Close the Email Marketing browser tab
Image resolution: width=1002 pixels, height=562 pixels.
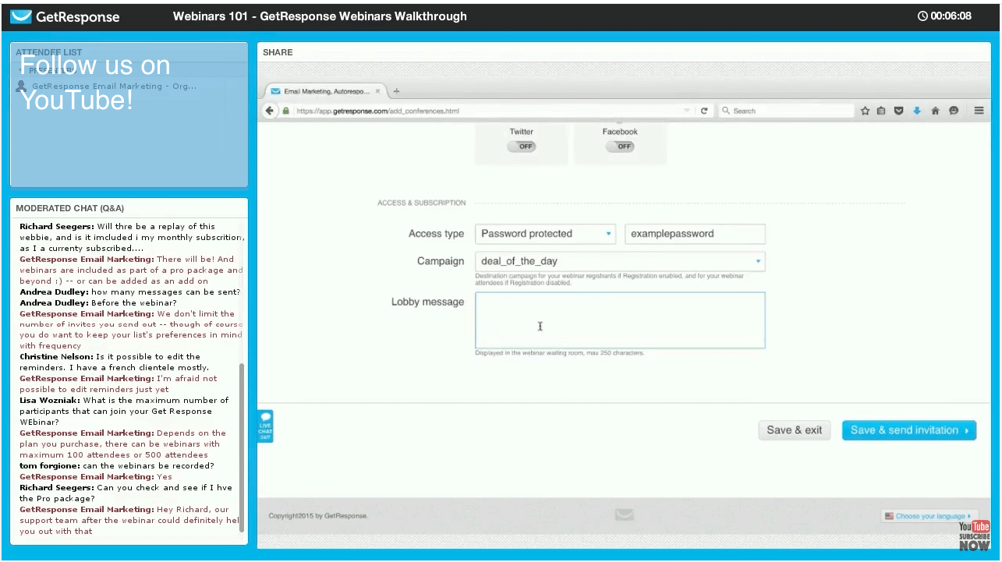[378, 91]
